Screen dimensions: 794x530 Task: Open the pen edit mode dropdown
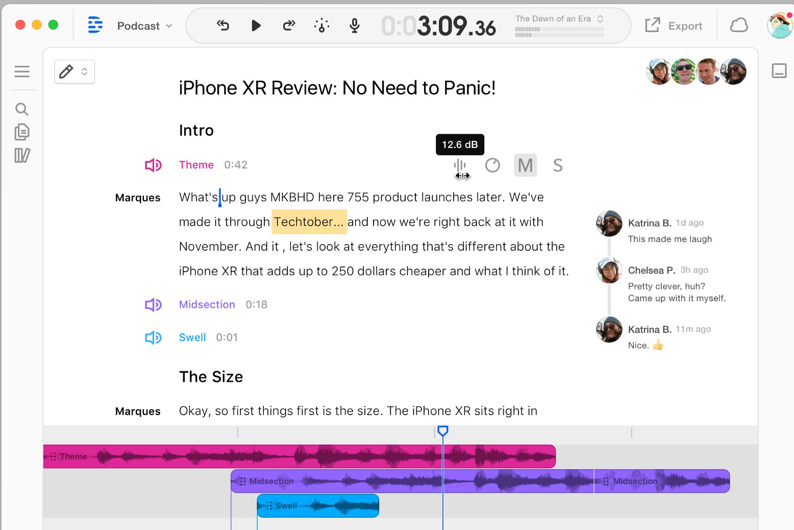tap(75, 71)
